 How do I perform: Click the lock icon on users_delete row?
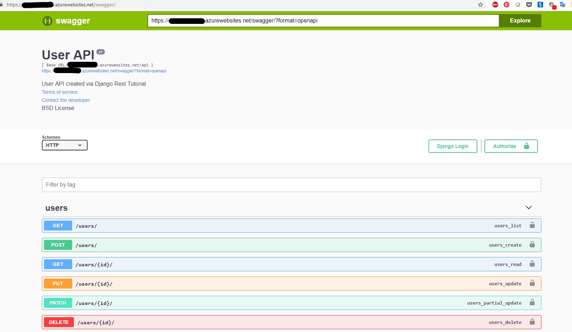pyautogui.click(x=532, y=322)
